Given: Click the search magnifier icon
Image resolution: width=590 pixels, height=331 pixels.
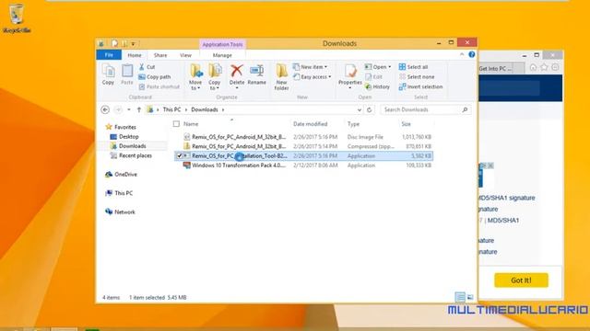Looking at the screenshot, I should coord(465,109).
